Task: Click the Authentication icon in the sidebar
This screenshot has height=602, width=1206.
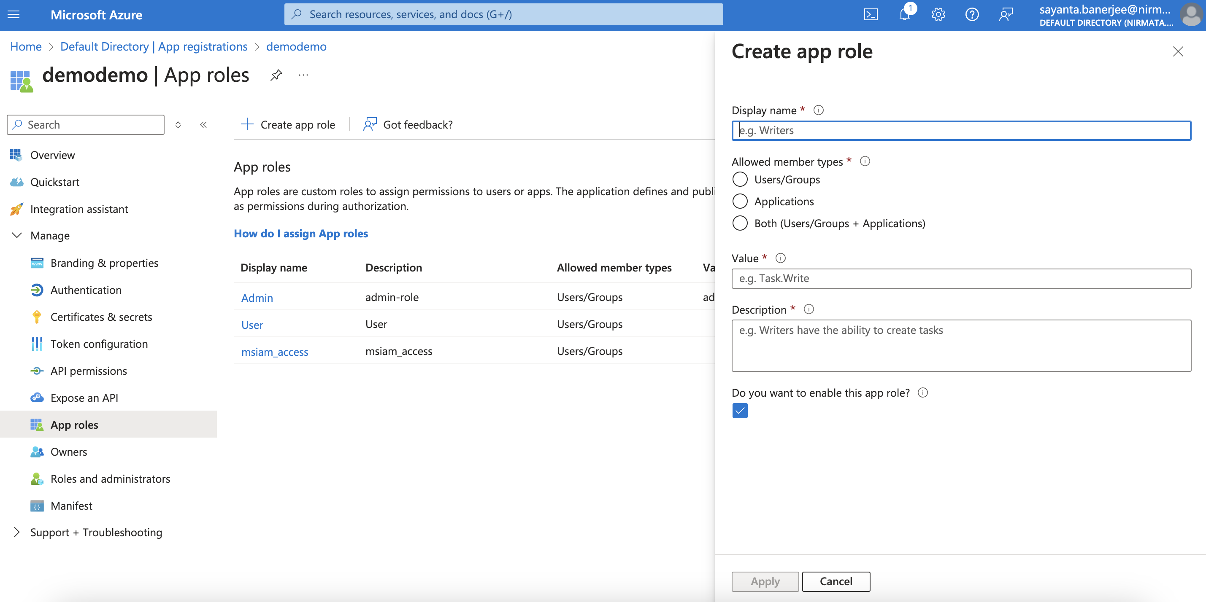Action: coord(37,290)
